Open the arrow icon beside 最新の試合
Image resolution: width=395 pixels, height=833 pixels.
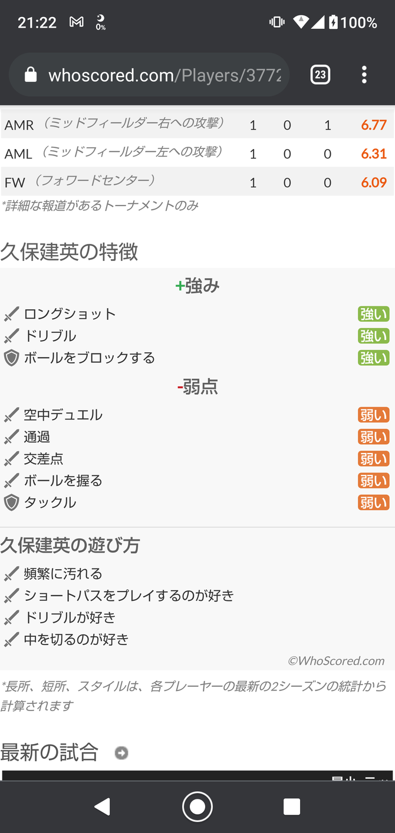click(121, 753)
